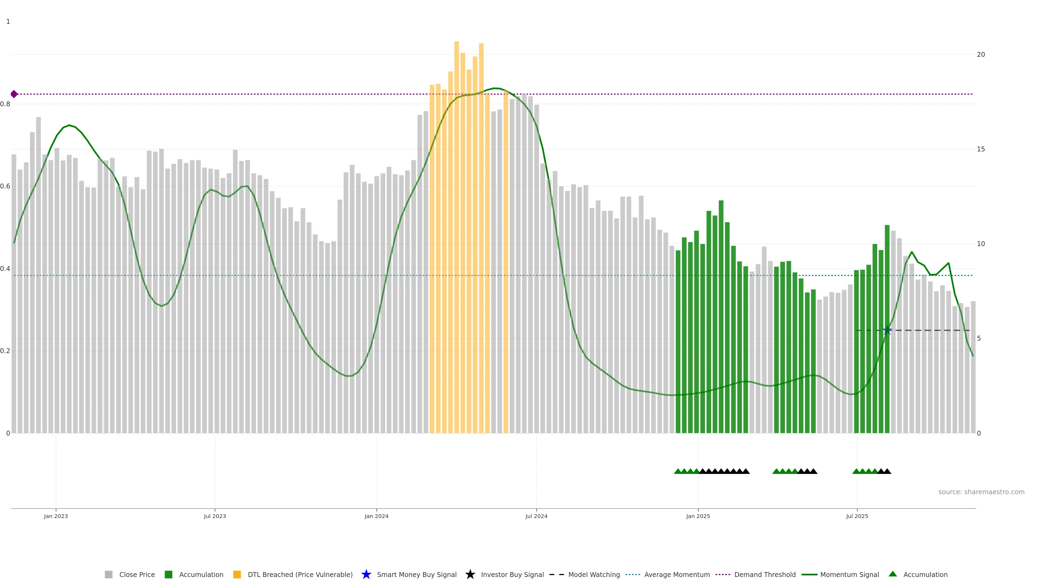
Task: Click the gray Close Price legend swatch
Action: click(x=108, y=574)
